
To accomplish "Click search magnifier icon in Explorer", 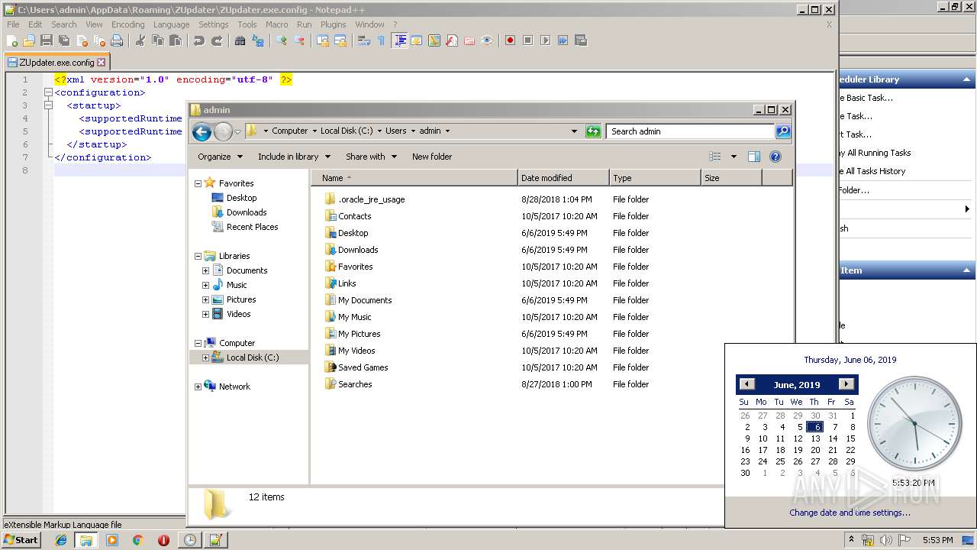I will pos(783,131).
